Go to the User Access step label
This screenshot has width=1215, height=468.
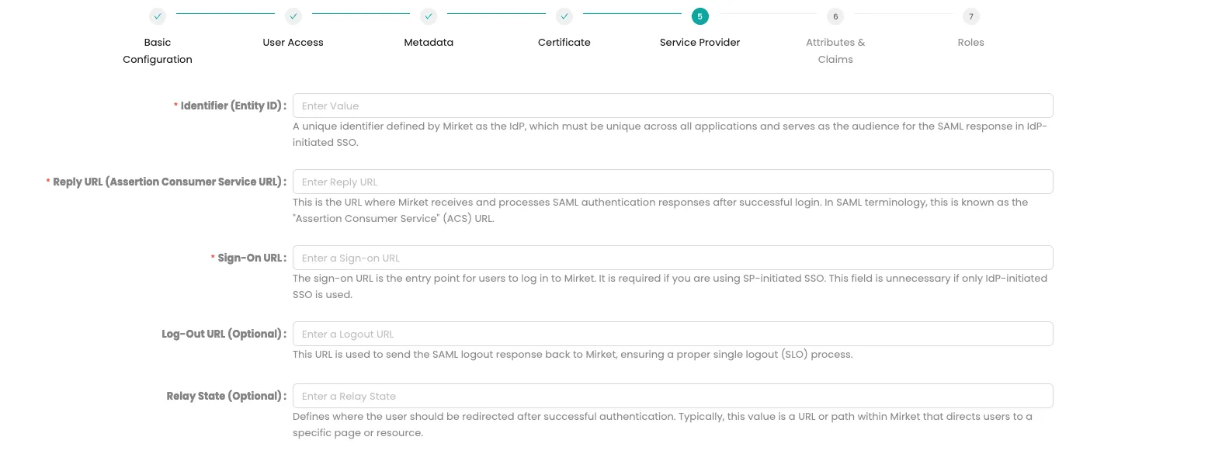293,42
